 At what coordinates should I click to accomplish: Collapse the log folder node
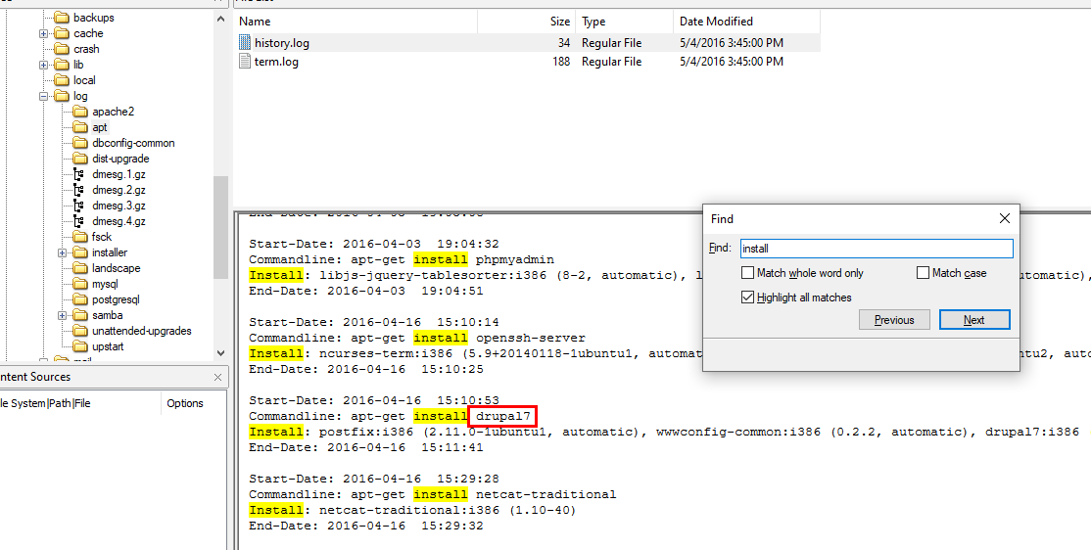point(43,96)
